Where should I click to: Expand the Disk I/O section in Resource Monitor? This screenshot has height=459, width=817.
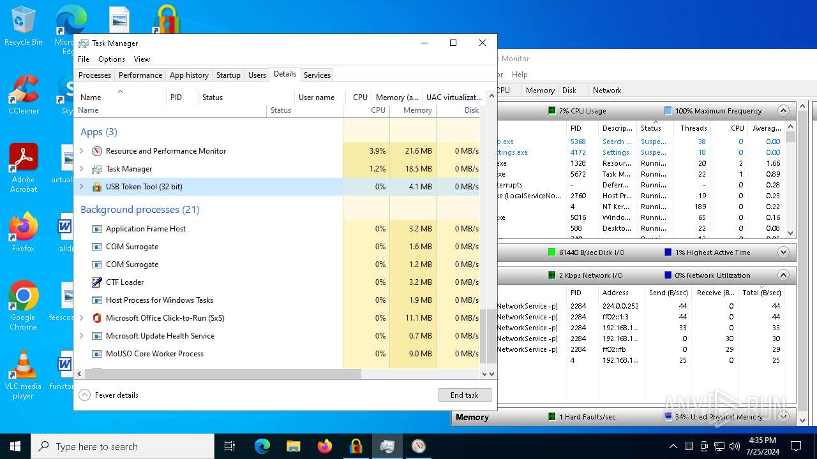coord(783,252)
